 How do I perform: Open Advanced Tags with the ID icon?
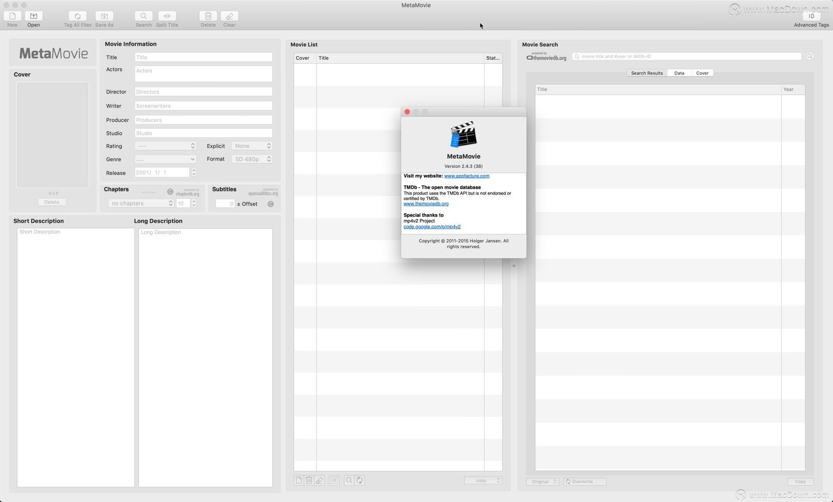(x=811, y=16)
